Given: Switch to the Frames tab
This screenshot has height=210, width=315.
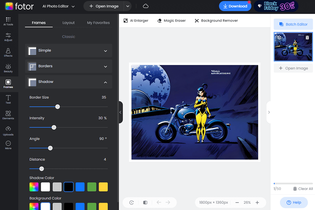Looking at the screenshot, I should coord(39,23).
